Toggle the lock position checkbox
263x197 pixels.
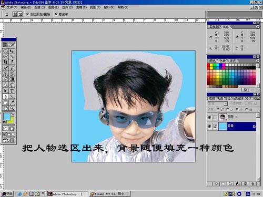237,109
